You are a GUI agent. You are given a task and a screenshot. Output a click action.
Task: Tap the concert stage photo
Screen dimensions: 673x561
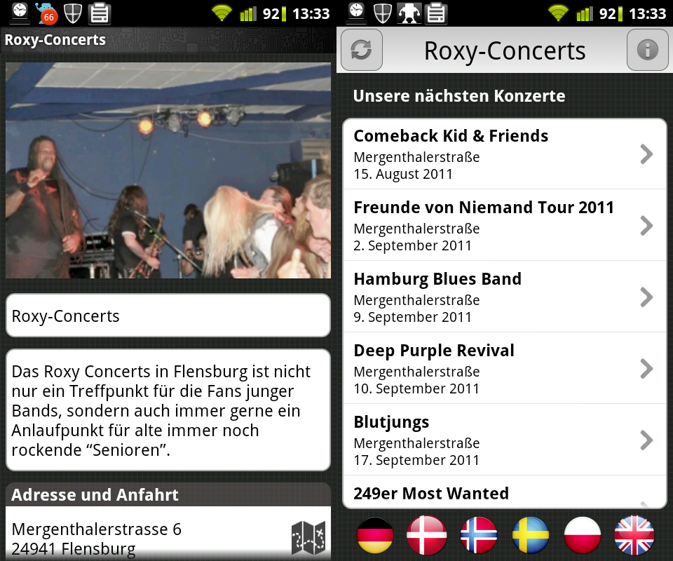click(168, 170)
